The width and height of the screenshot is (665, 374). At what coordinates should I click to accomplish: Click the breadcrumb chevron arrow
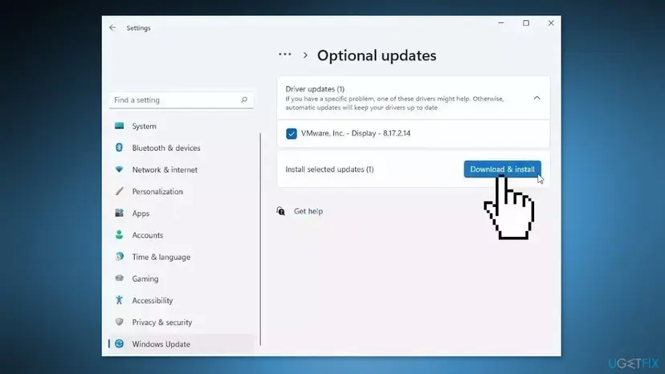tap(305, 55)
